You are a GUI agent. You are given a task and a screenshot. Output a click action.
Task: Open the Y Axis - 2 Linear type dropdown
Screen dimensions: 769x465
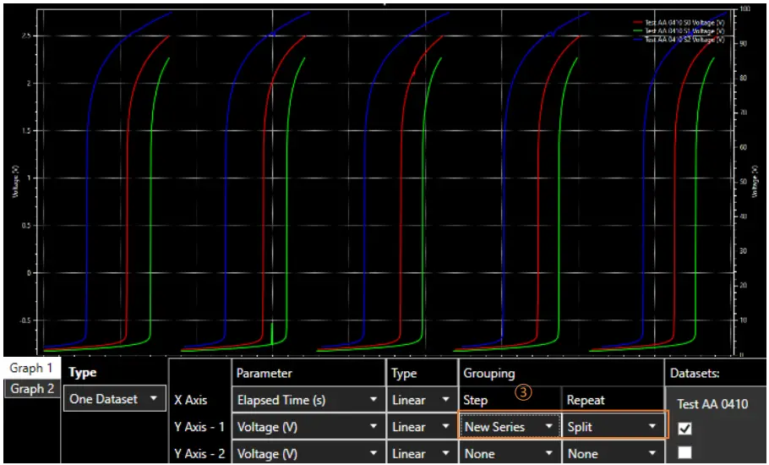tap(422, 454)
